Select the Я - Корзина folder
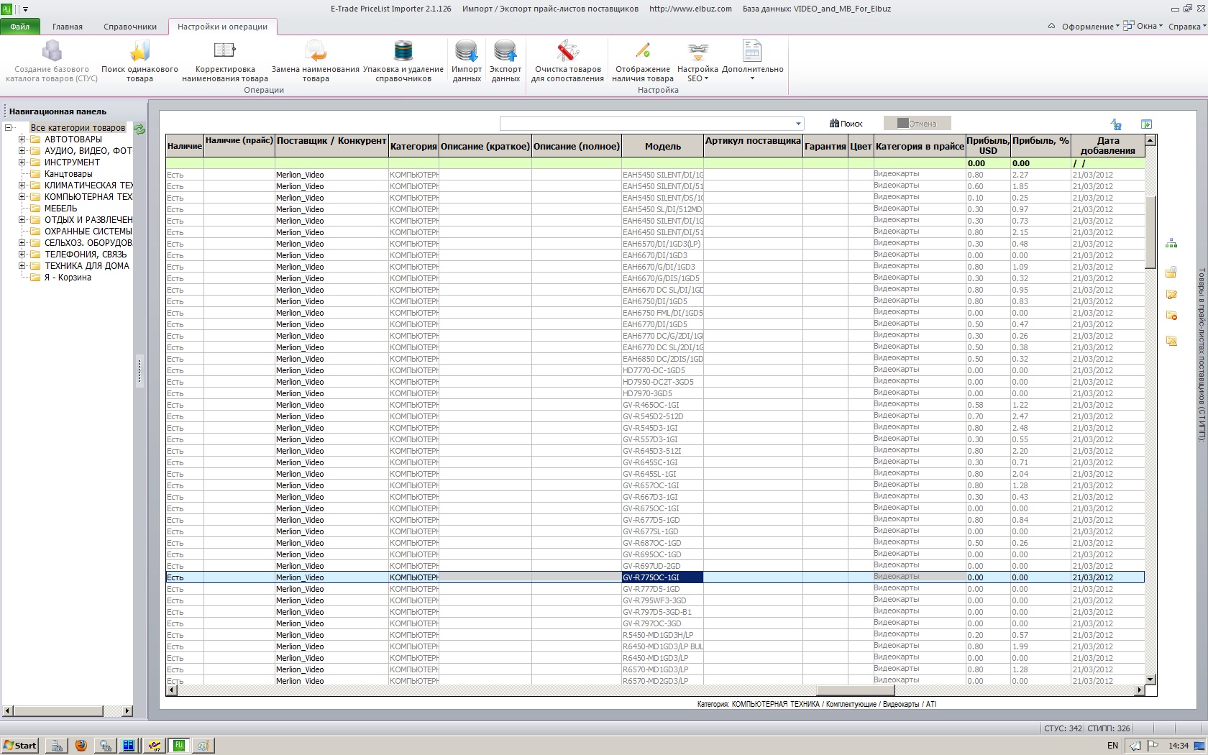 pos(68,278)
